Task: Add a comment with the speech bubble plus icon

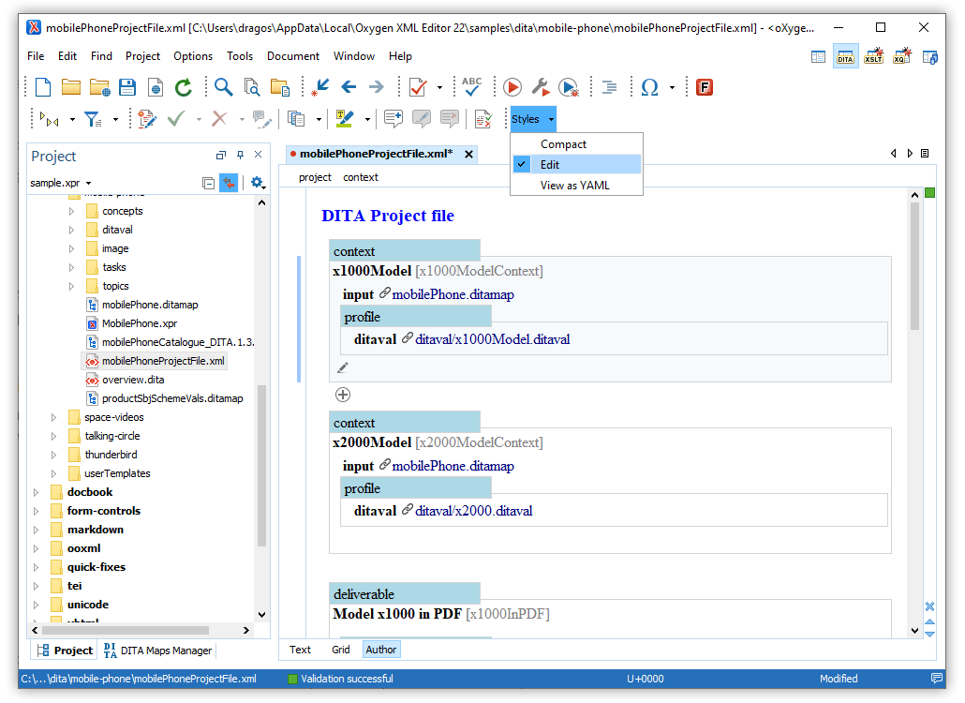Action: pyautogui.click(x=393, y=118)
